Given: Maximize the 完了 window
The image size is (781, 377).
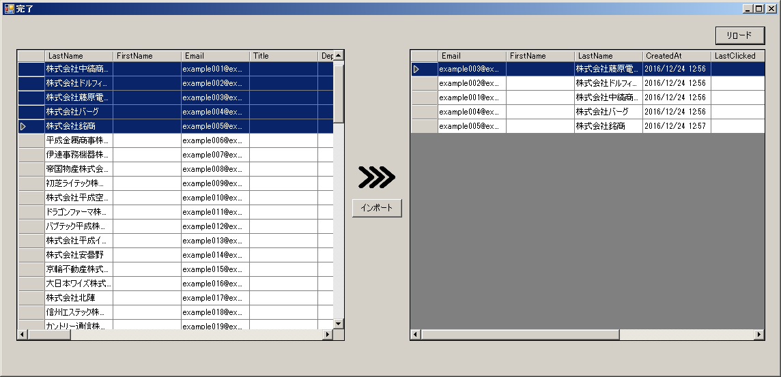Looking at the screenshot, I should point(758,8).
